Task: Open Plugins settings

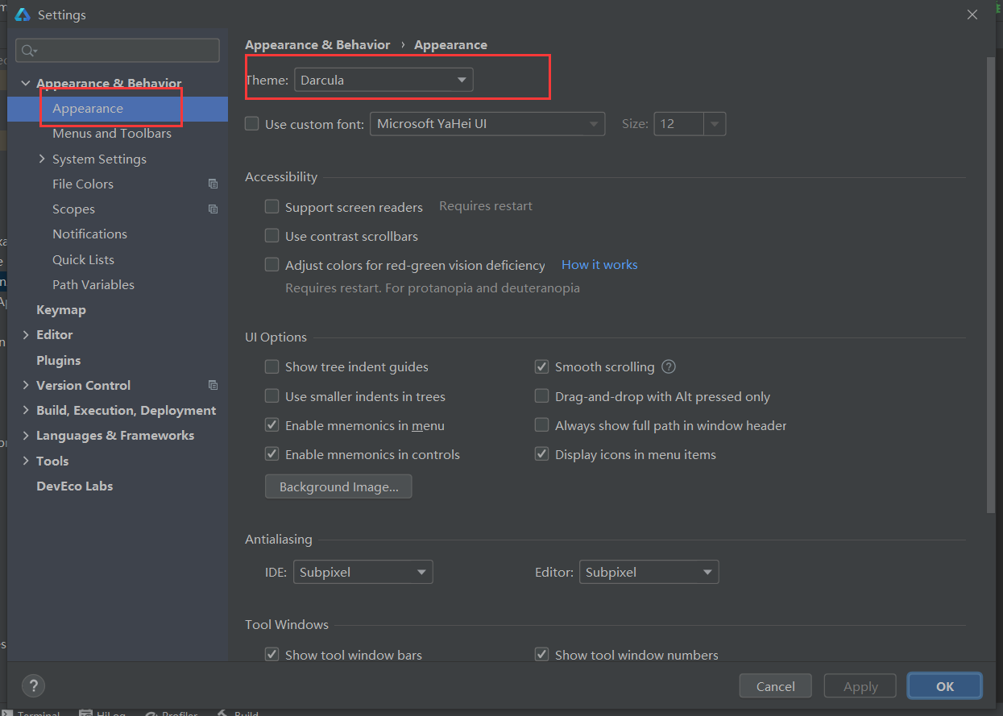Action: (58, 360)
